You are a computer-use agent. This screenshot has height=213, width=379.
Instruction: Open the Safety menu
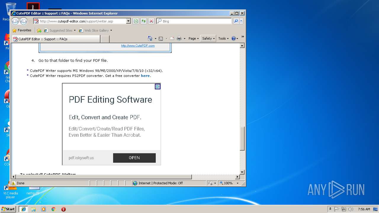(x=208, y=38)
